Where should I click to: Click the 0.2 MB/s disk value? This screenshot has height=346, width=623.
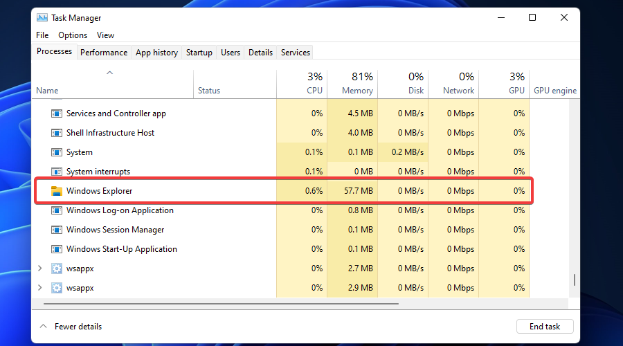click(x=408, y=152)
